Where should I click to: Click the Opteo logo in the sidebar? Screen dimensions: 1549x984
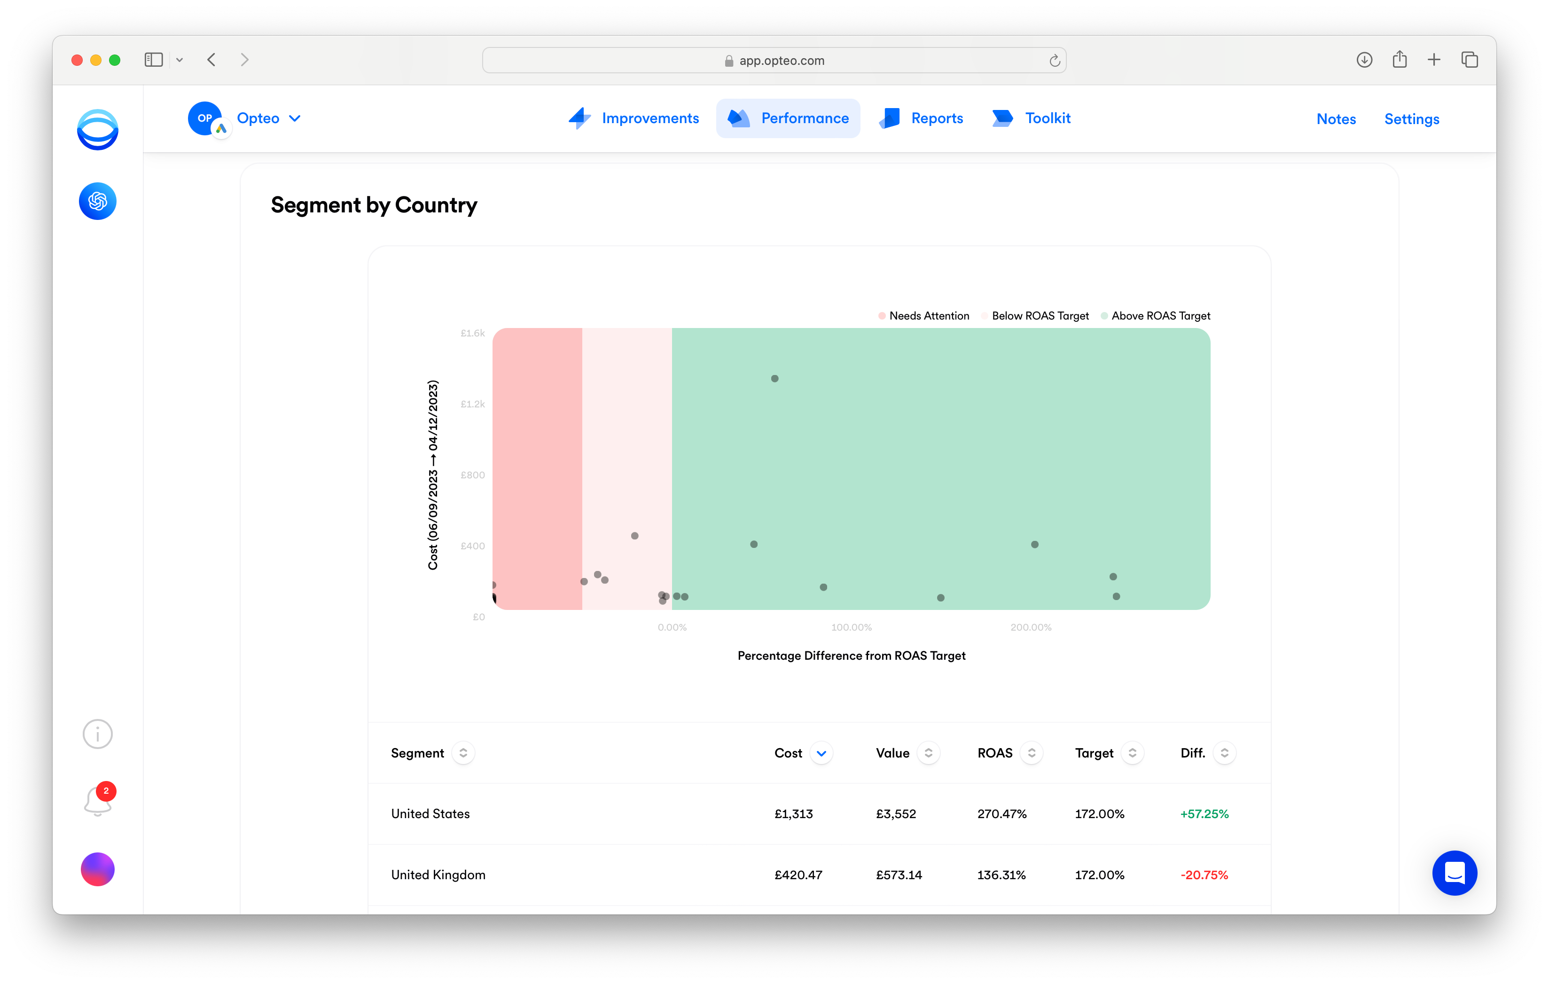click(x=97, y=129)
